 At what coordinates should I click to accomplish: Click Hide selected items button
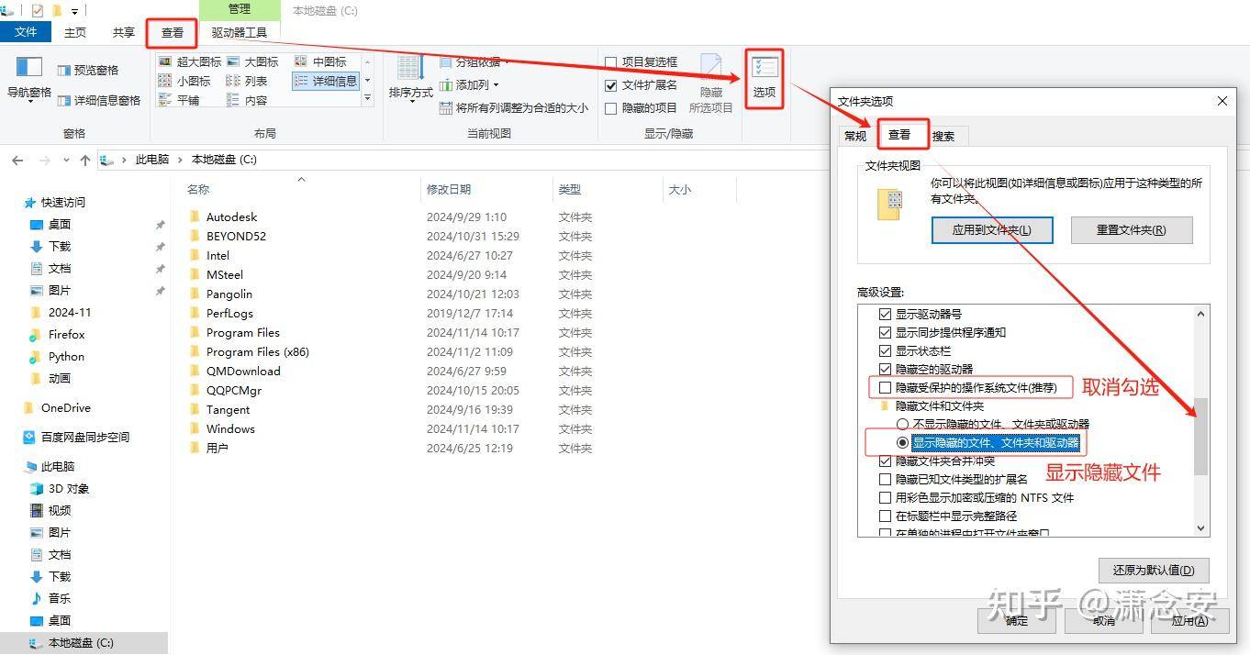point(711,83)
